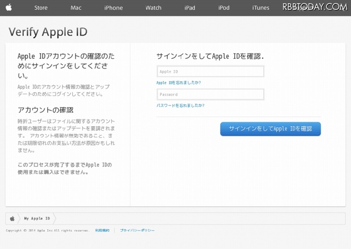
Task: Click the Apple icon in the footer breadcrumb
Action: 12,218
